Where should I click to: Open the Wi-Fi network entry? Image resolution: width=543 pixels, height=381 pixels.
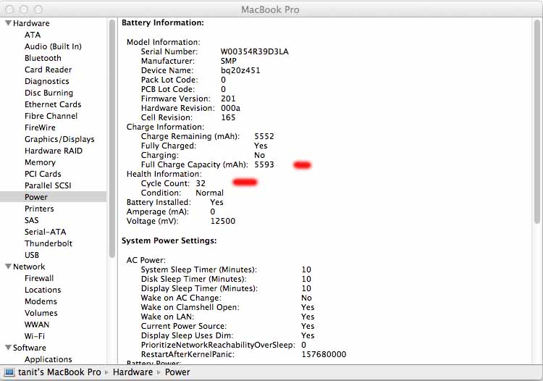(x=35, y=336)
